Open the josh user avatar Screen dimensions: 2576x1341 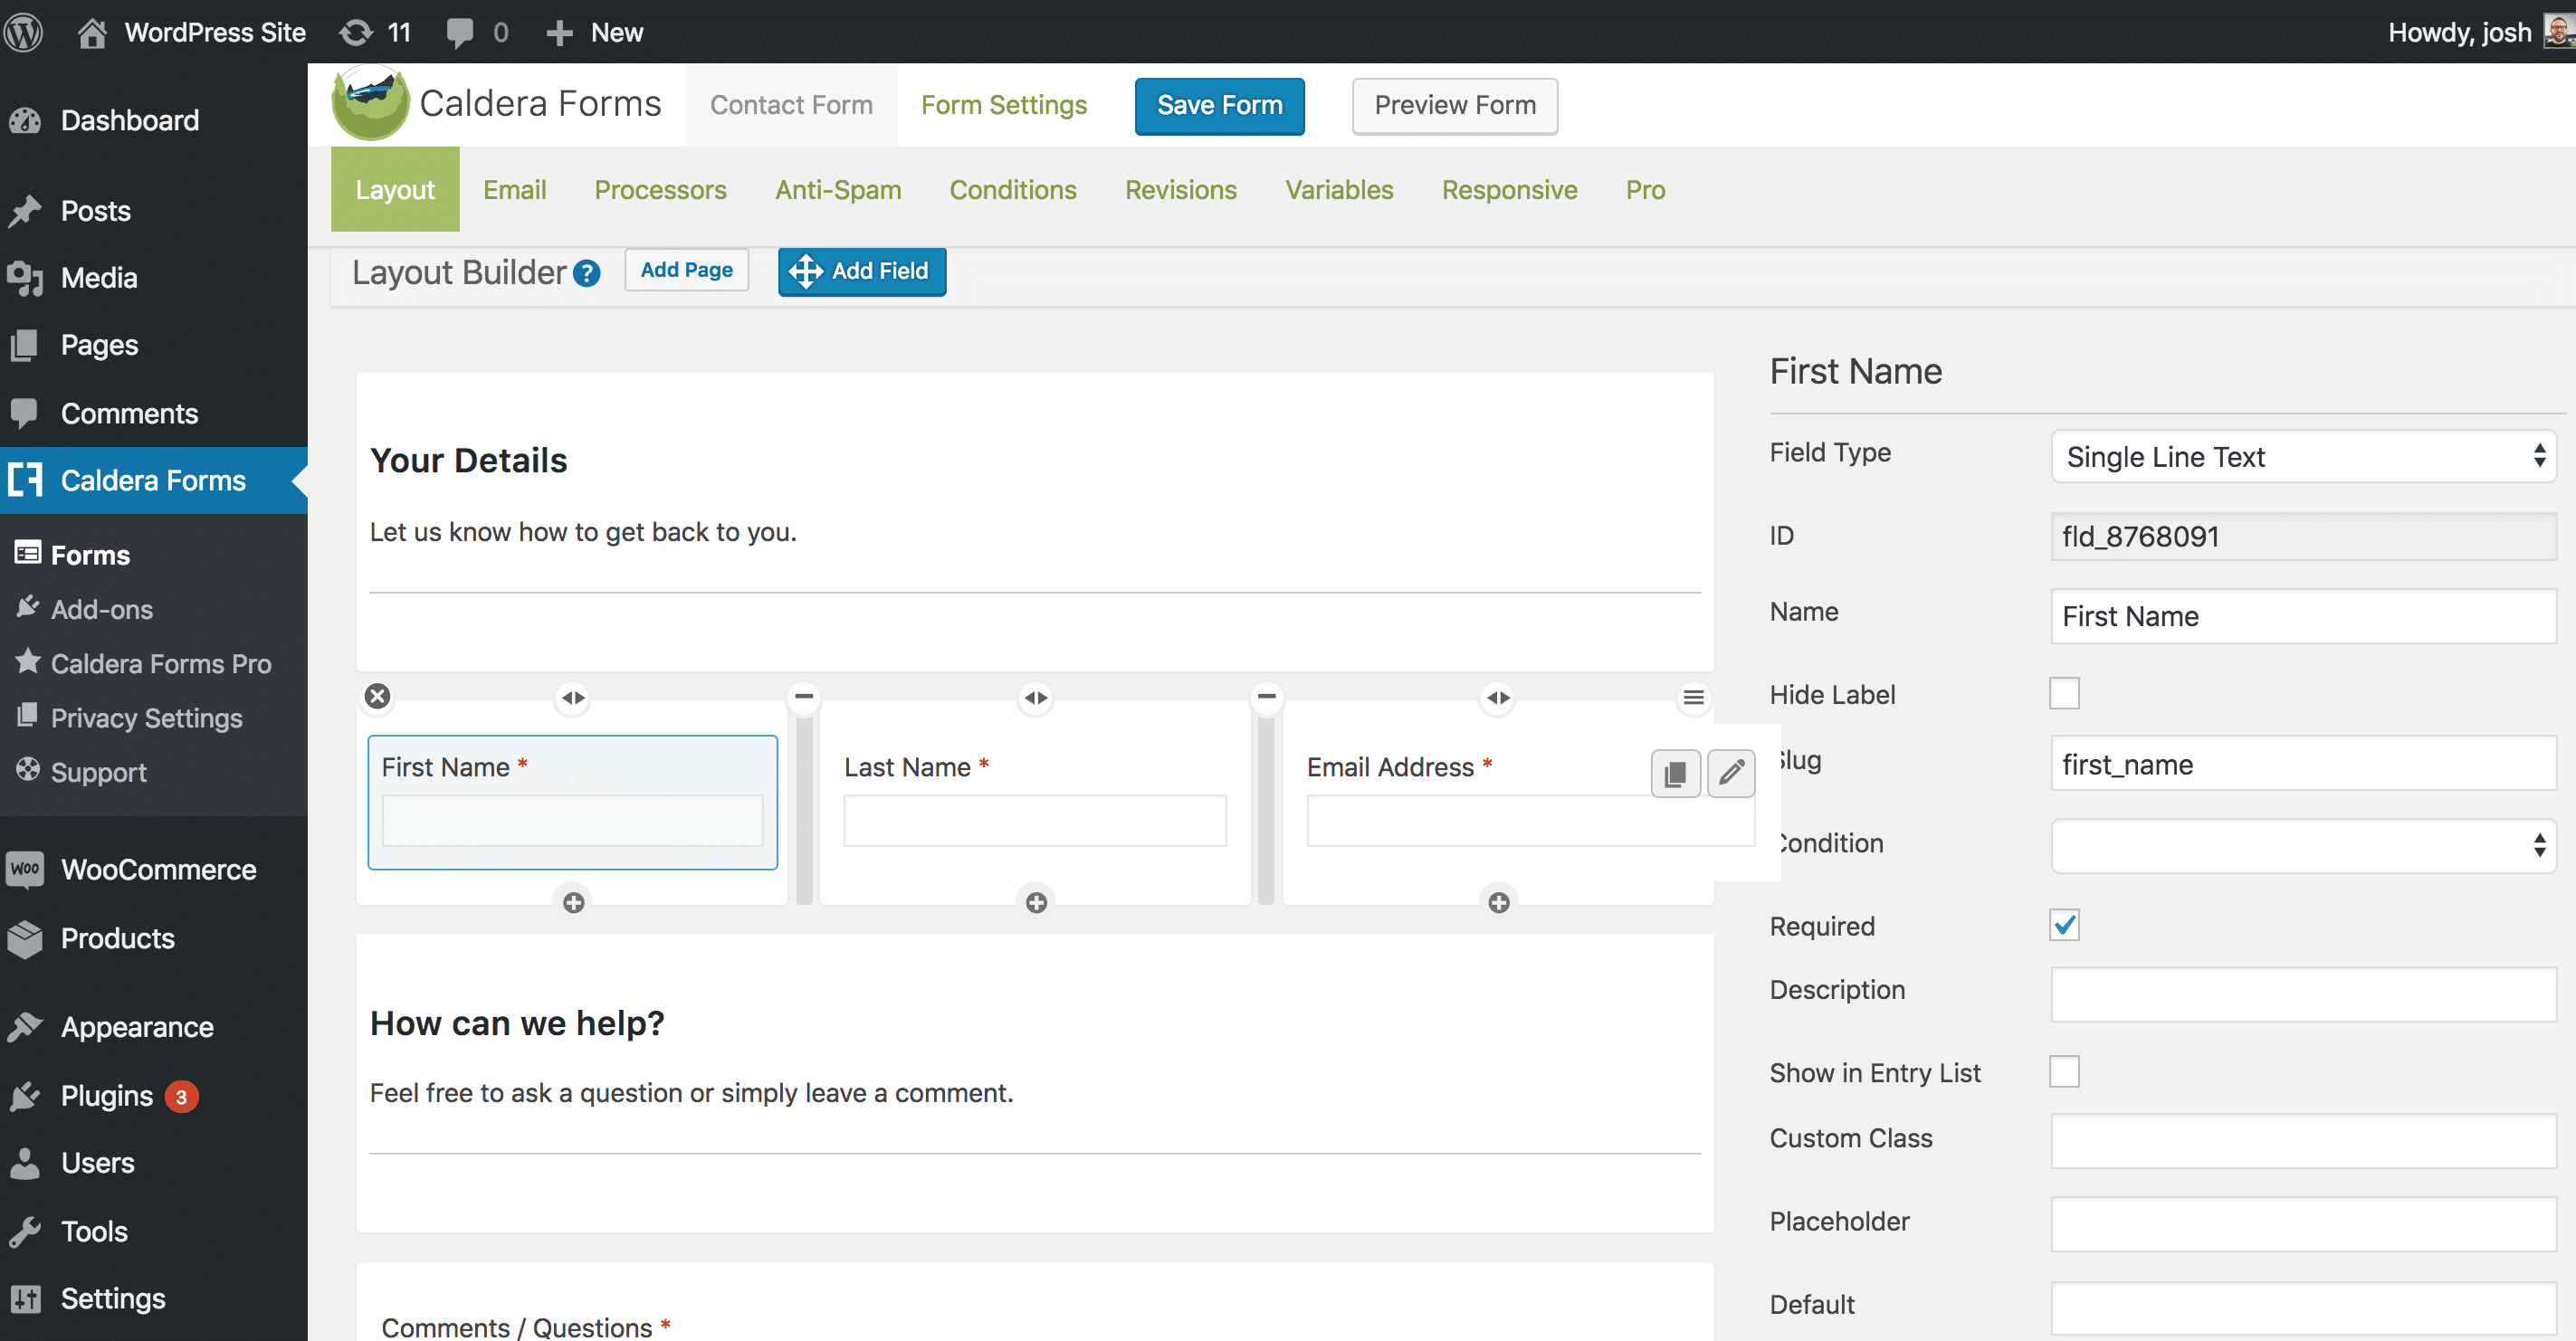[x=2558, y=32]
